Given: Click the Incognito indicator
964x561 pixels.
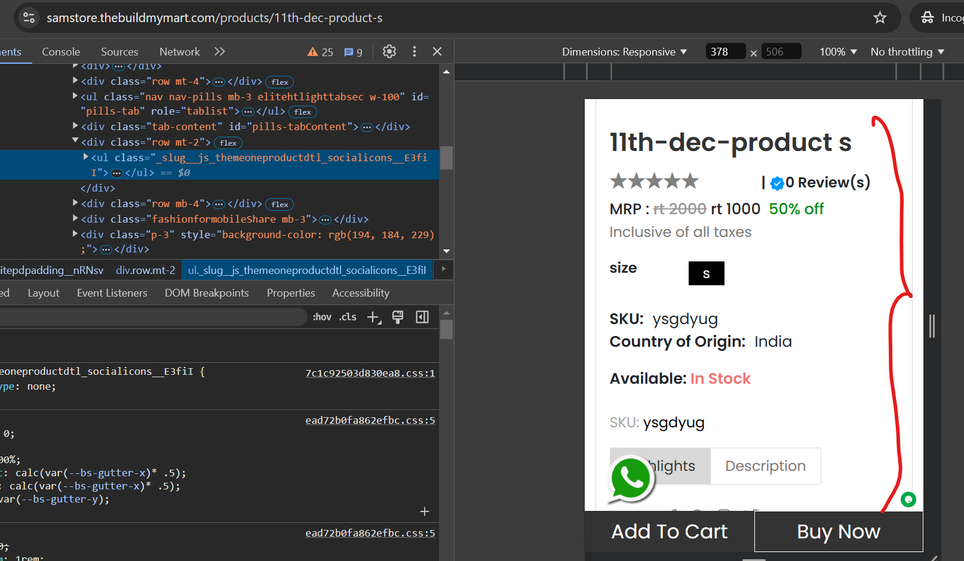Looking at the screenshot, I should (941, 18).
